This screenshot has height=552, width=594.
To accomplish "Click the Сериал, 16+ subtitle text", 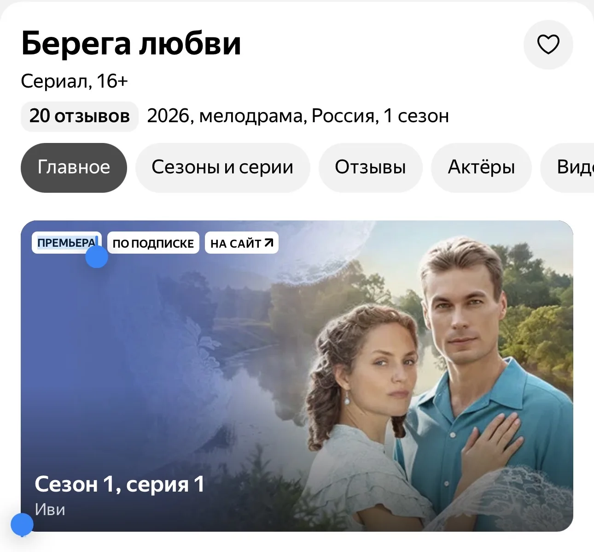I will (74, 81).
